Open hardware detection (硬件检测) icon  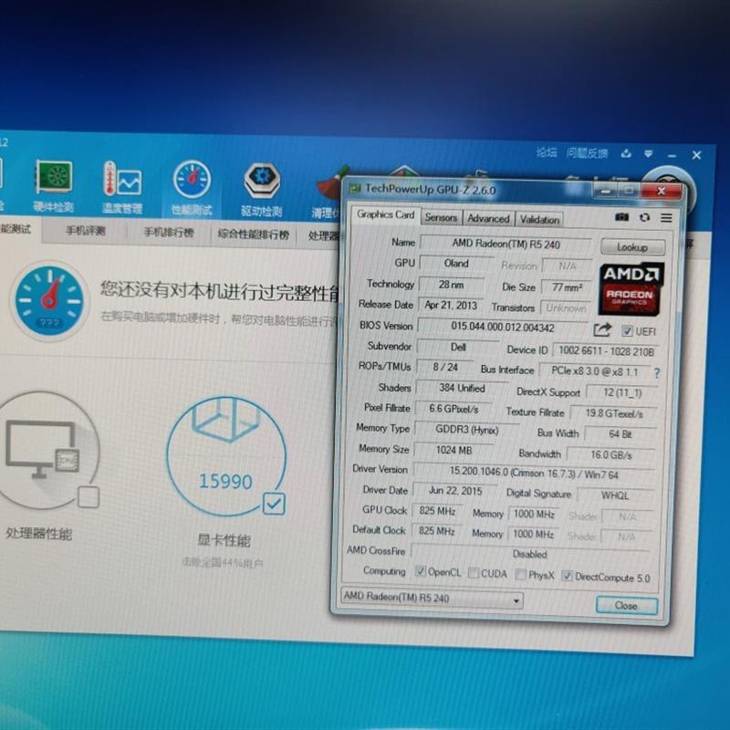[54, 186]
